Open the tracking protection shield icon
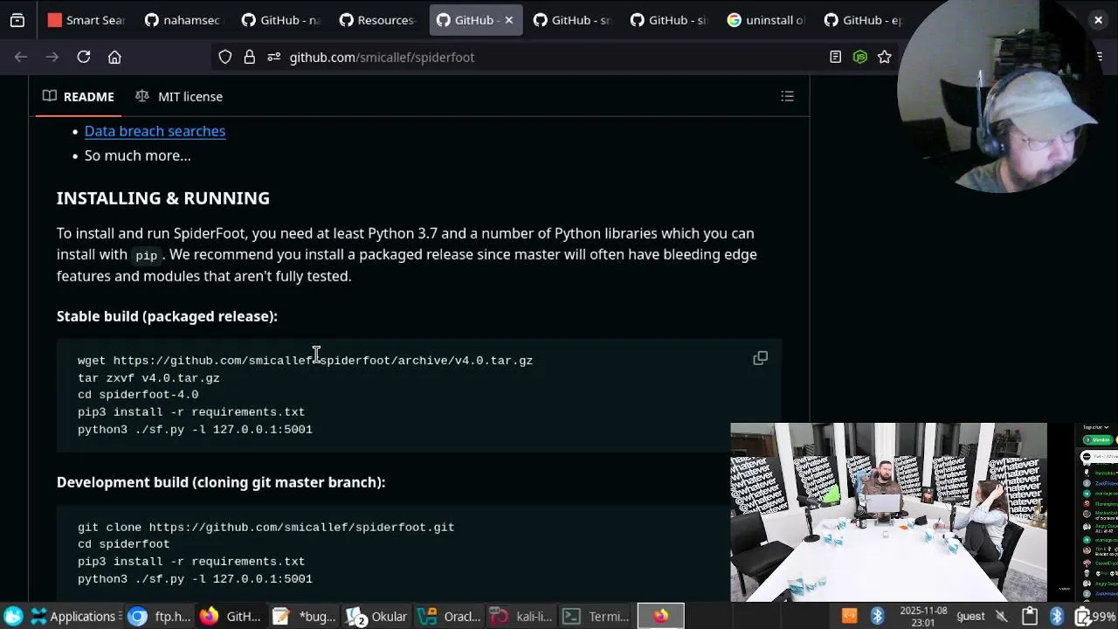The image size is (1118, 629). (225, 57)
